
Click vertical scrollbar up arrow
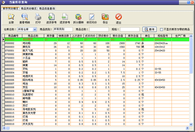[191, 36]
